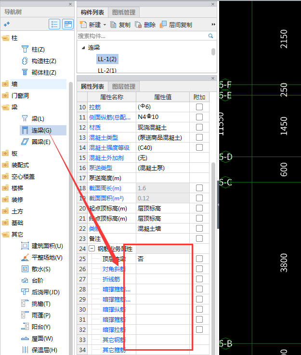Viewport: 301px width, 355px height.
Task: Switch navigation tree to list view icon
Action: pyautogui.click(x=54, y=24)
